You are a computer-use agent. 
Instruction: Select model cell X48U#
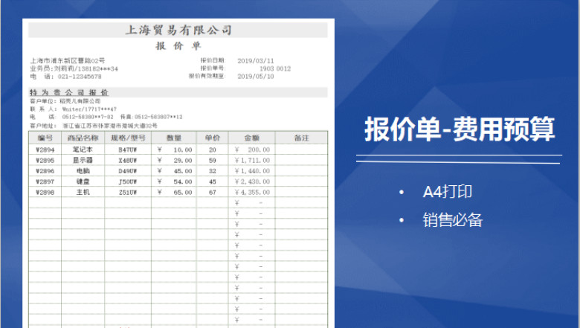(128, 161)
